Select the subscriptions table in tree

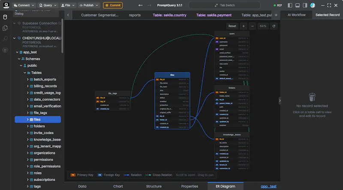pyautogui.click(x=45, y=180)
